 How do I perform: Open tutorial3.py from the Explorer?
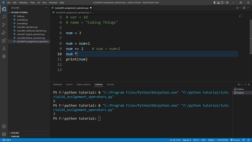22,20
